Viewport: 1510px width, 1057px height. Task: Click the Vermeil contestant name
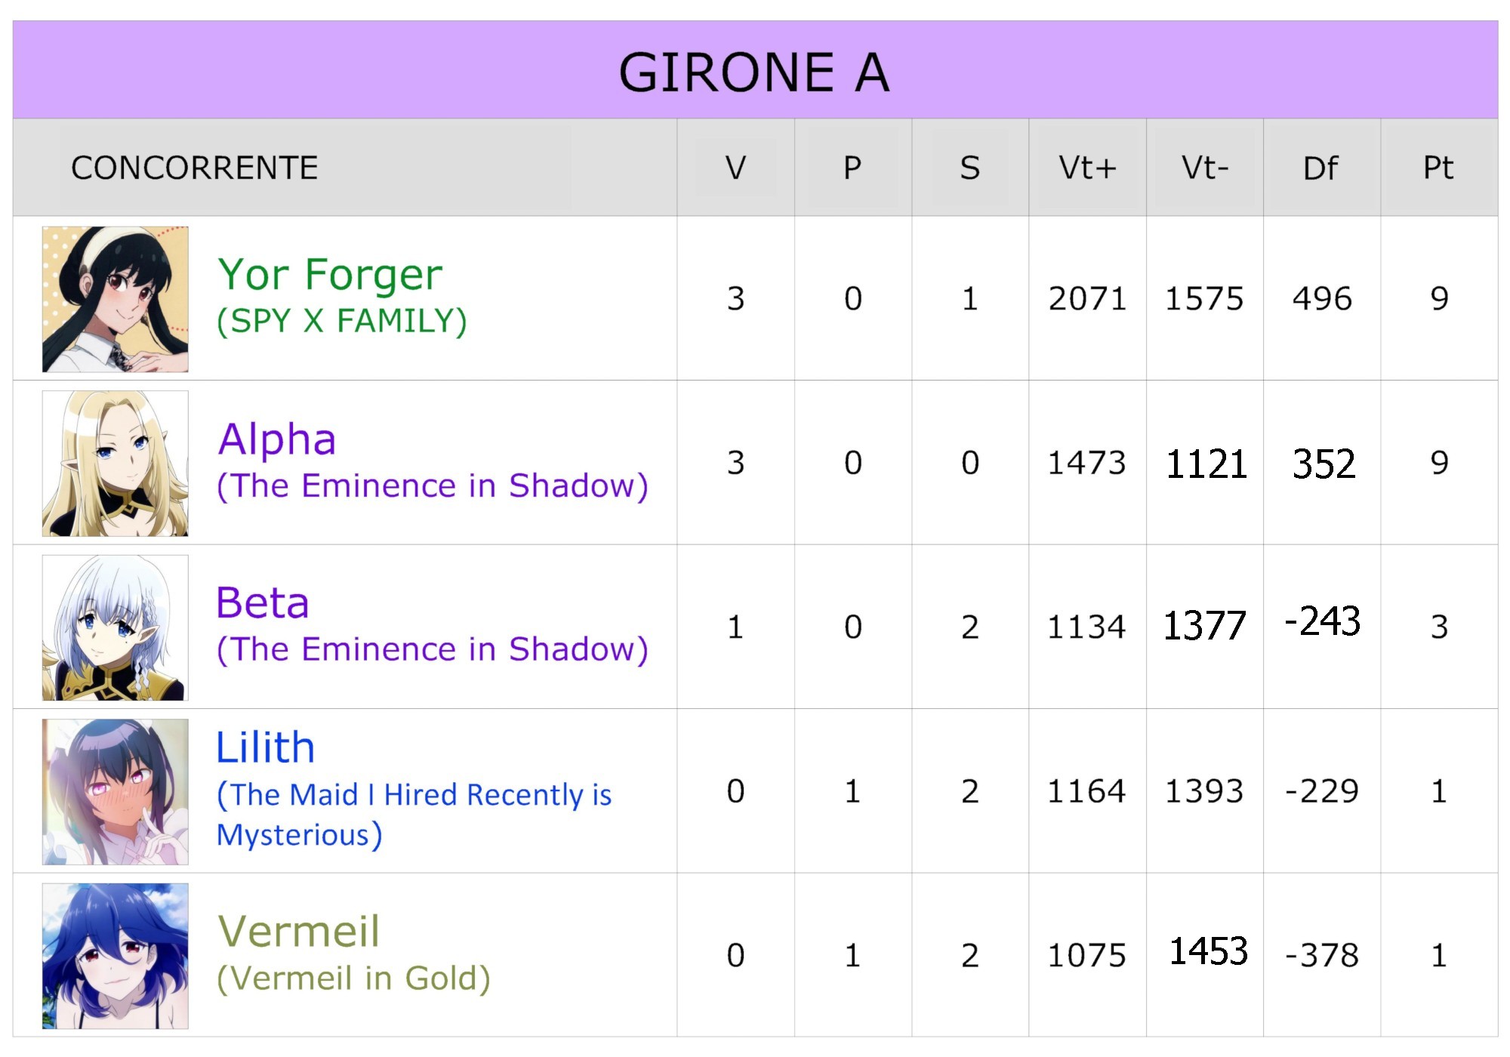(x=298, y=931)
